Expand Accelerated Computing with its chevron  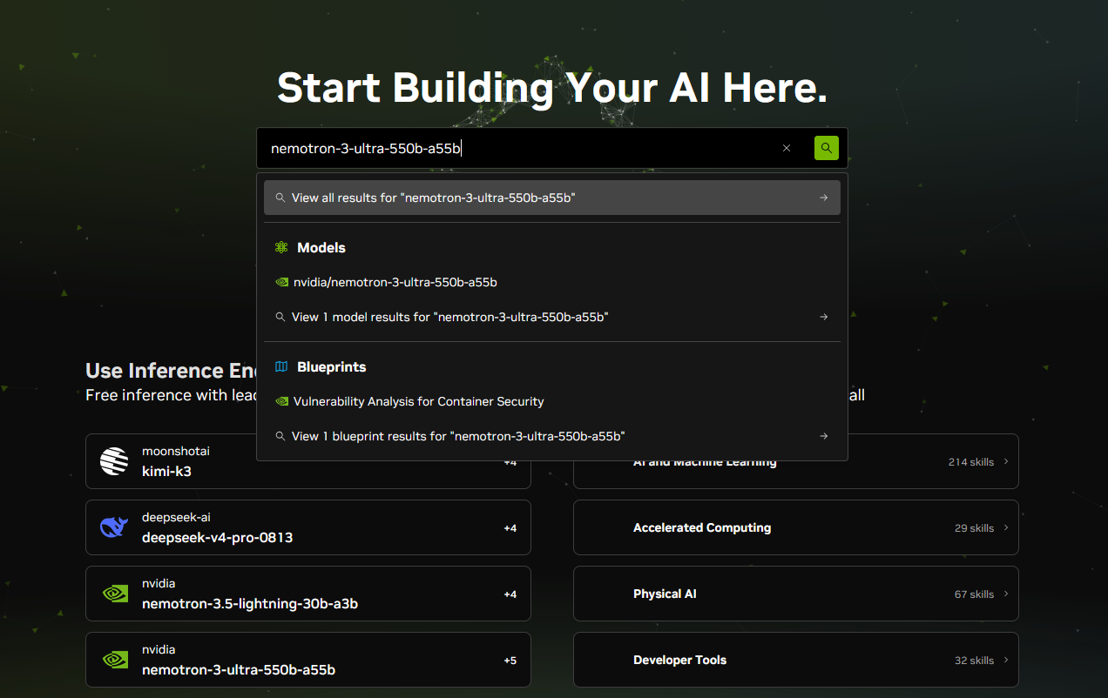coord(1006,527)
